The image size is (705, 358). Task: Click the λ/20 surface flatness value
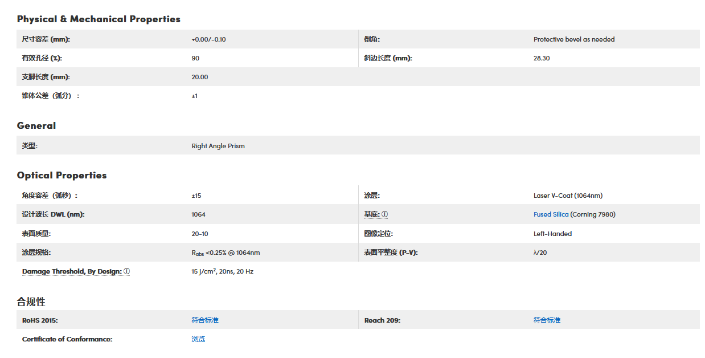coord(540,253)
